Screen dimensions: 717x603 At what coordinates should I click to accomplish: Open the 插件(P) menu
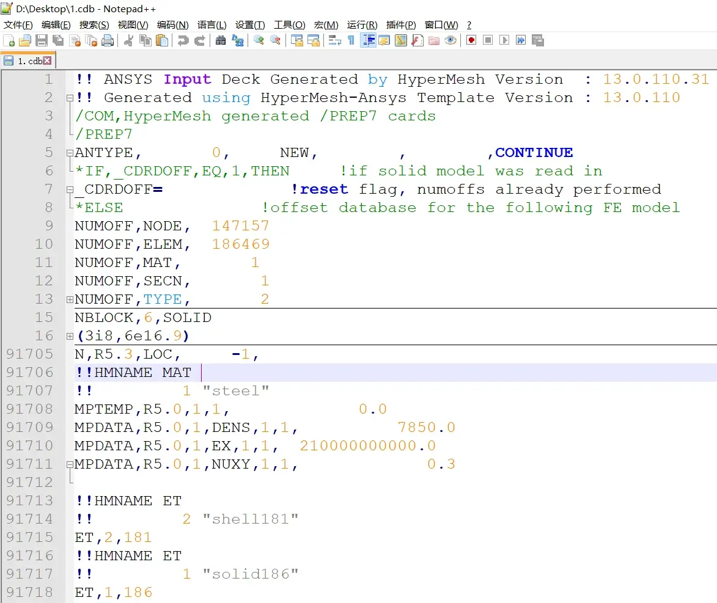(x=401, y=24)
